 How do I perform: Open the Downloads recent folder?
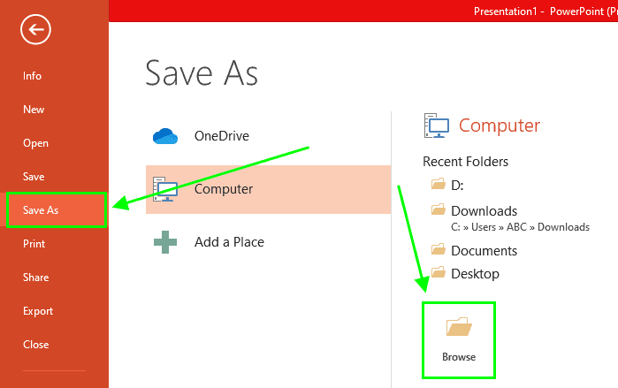click(x=484, y=211)
